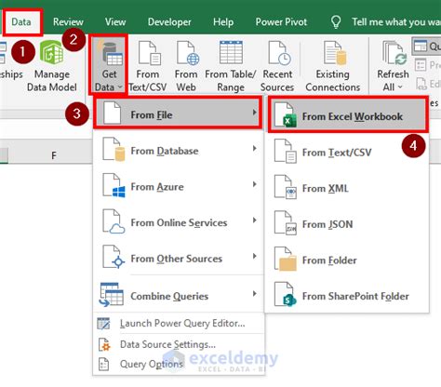
Task: Click the SharePoint folder icon
Action: 286,295
